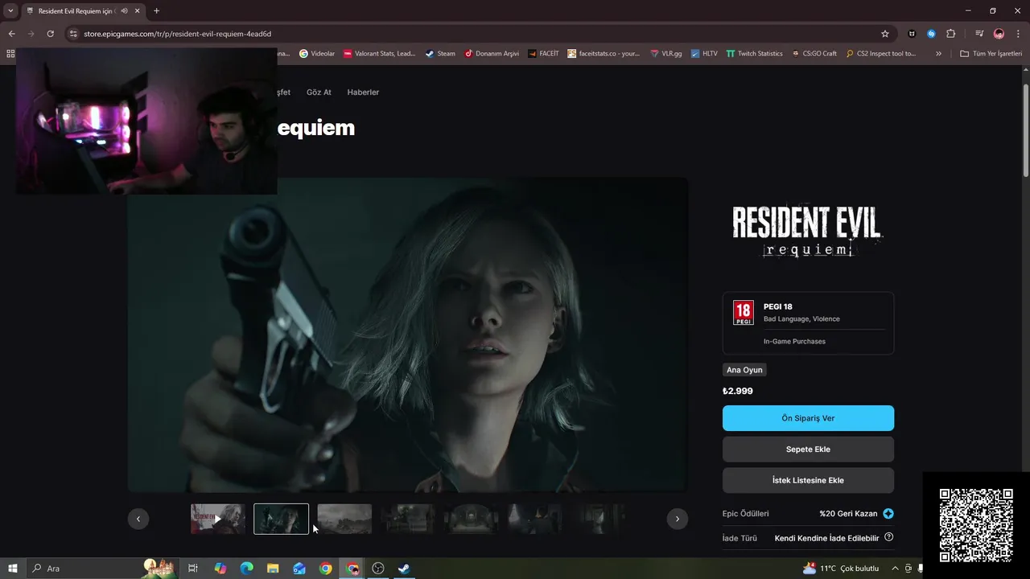
Task: Open the HLTV bookmark
Action: pyautogui.click(x=704, y=54)
